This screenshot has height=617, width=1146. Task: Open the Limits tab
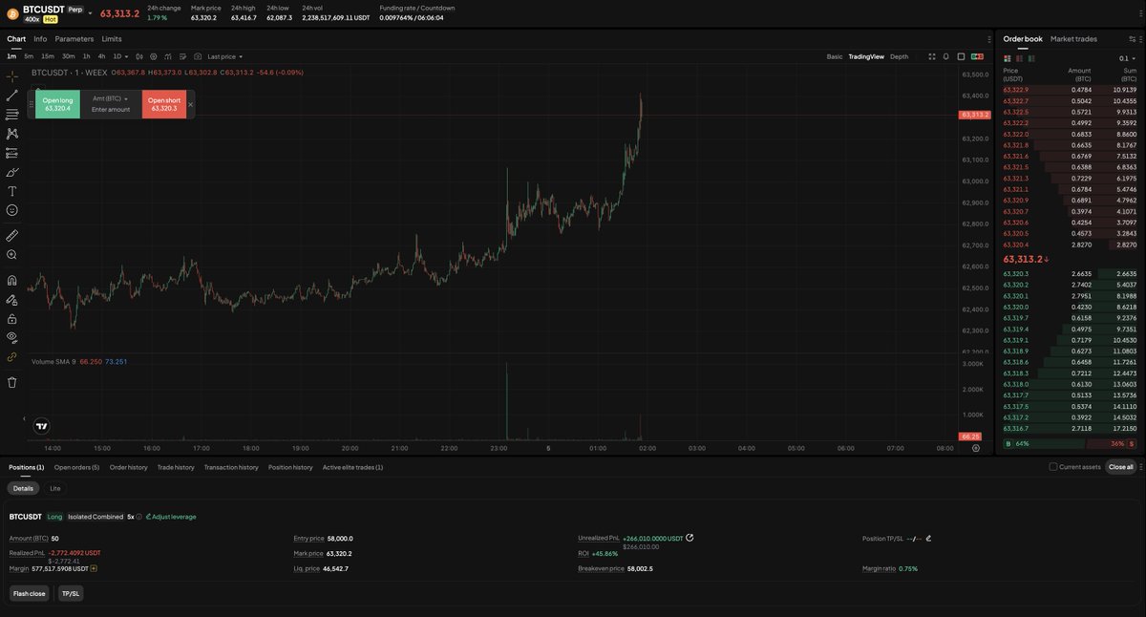point(112,39)
